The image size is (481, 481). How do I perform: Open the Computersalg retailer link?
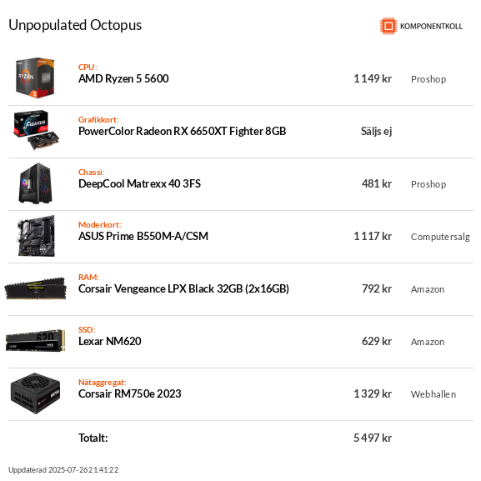coord(440,237)
